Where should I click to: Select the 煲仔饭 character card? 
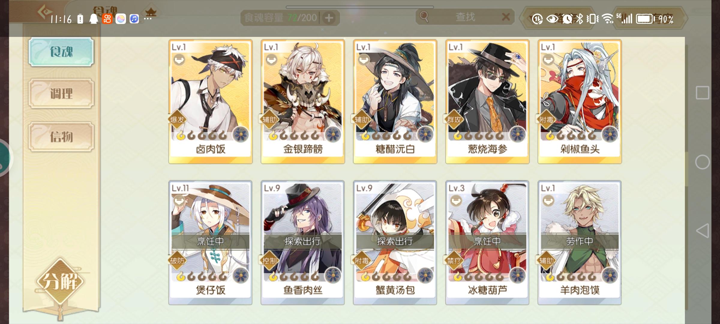click(x=210, y=243)
